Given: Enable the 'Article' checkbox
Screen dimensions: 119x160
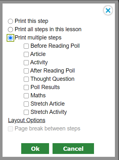Looking at the screenshot, I should 26,54.
